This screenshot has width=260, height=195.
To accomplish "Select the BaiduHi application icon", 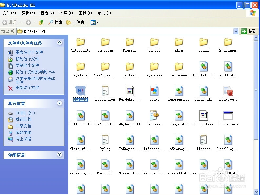I will [80, 90].
